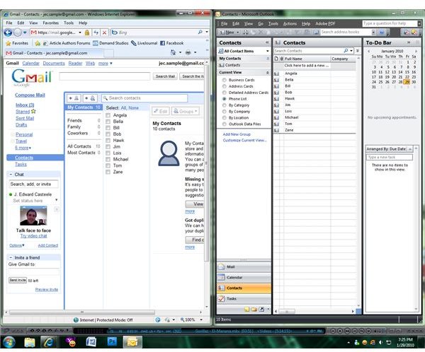Open the Favorites menu in Internet Explorer
Screen dimensions: 425x352
pyautogui.click(x=51, y=23)
